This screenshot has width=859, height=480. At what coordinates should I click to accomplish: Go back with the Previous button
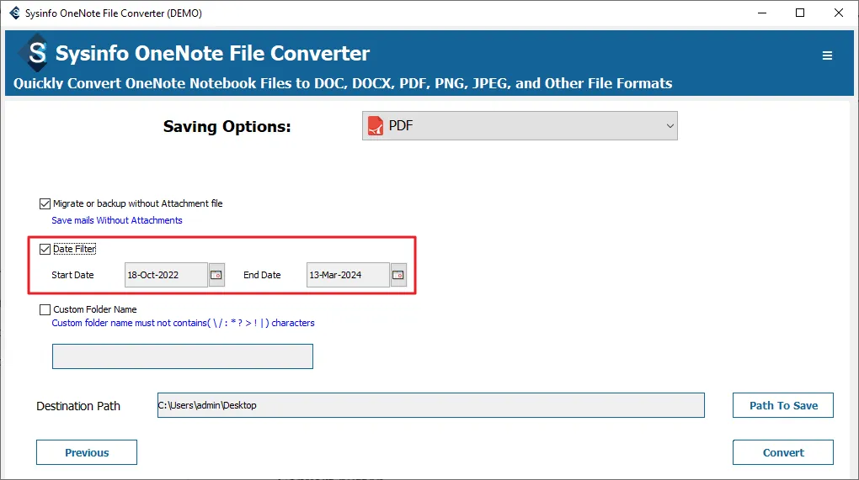pos(87,452)
